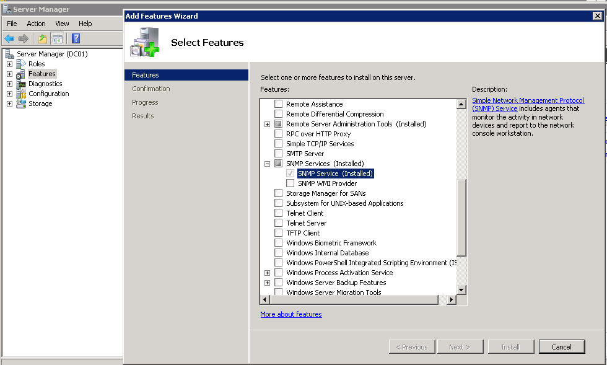Check SNMP WMI Provider
607x365 pixels.
[290, 183]
